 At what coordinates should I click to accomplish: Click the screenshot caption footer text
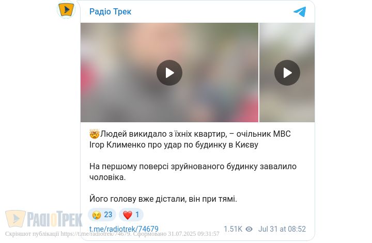112,234
